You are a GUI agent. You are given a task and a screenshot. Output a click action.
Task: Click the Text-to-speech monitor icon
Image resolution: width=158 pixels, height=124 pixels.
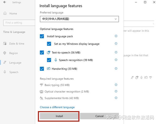point(48,52)
